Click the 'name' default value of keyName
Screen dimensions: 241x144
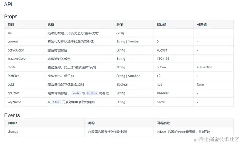pos(161,102)
